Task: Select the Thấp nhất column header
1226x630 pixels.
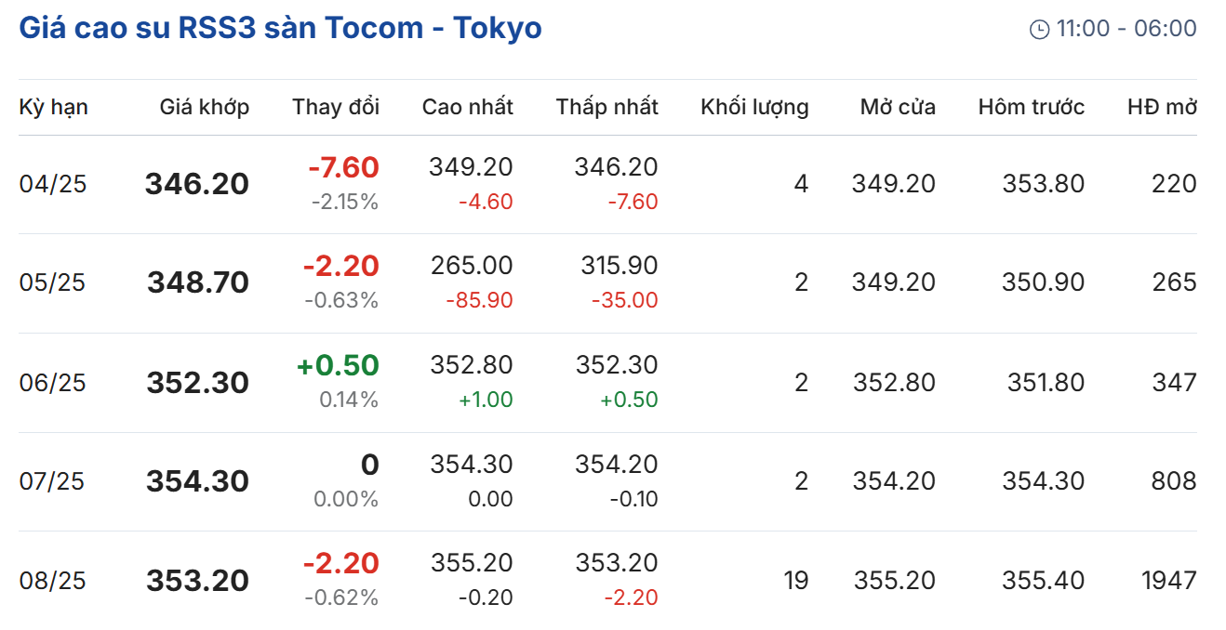Action: point(606,107)
